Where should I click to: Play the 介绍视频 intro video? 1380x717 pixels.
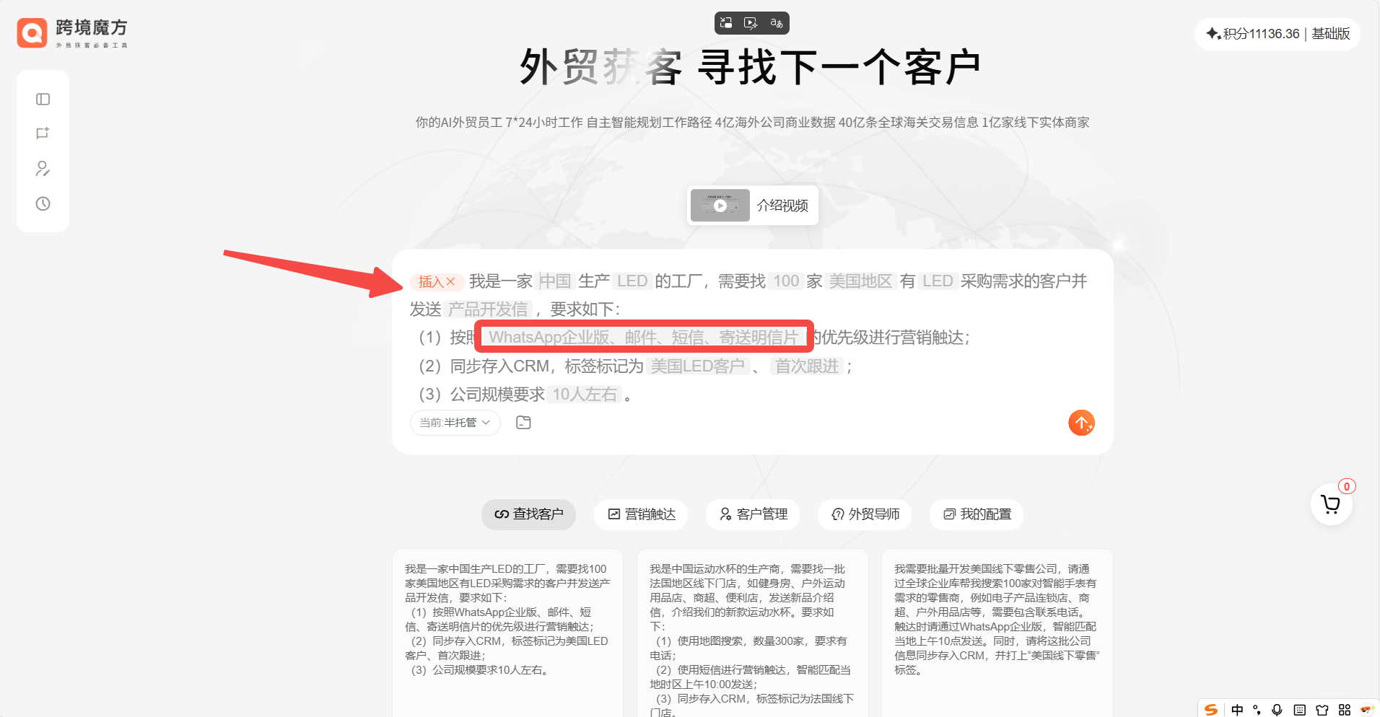point(720,206)
